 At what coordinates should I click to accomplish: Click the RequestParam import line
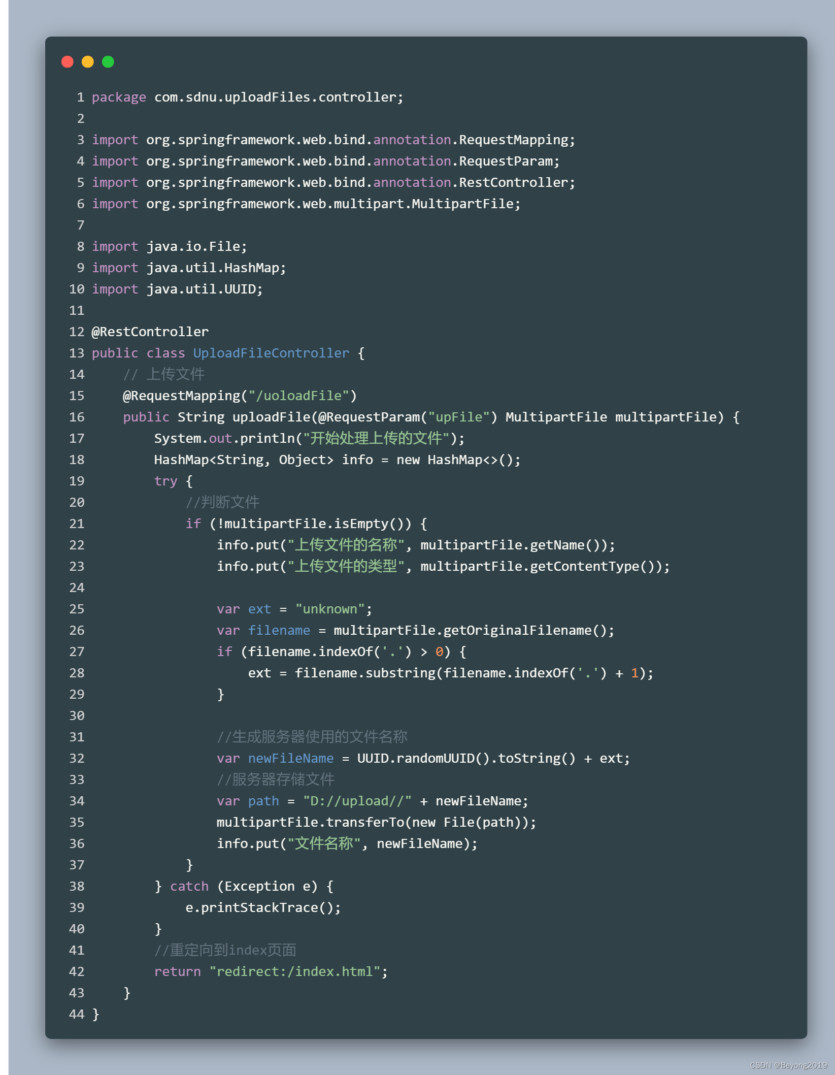[326, 161]
